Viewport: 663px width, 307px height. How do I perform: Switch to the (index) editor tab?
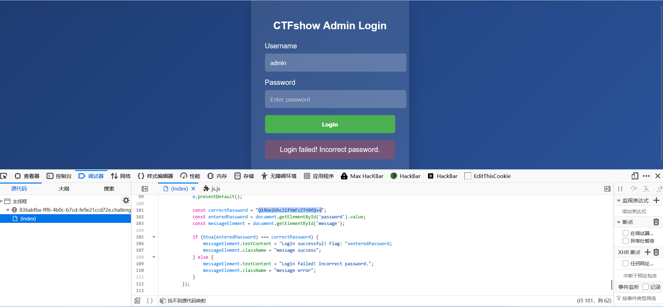click(x=176, y=188)
